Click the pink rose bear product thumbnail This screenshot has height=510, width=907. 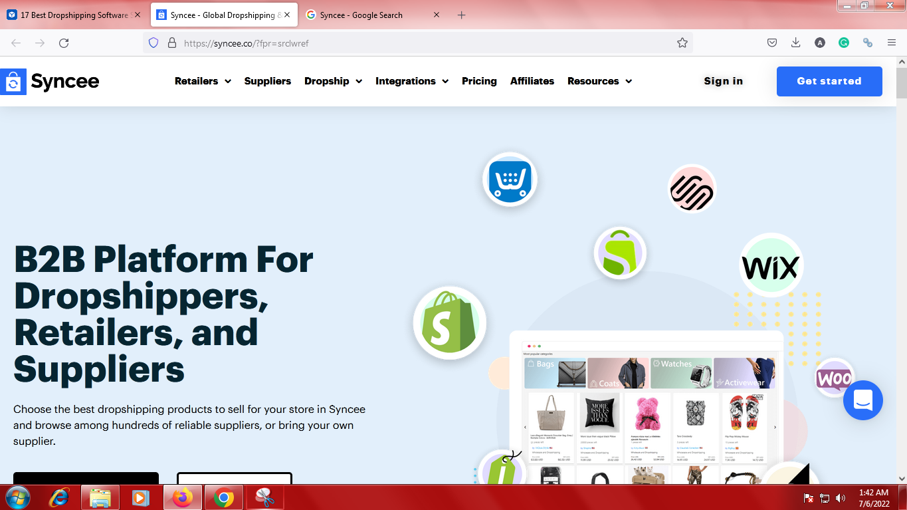click(x=647, y=413)
